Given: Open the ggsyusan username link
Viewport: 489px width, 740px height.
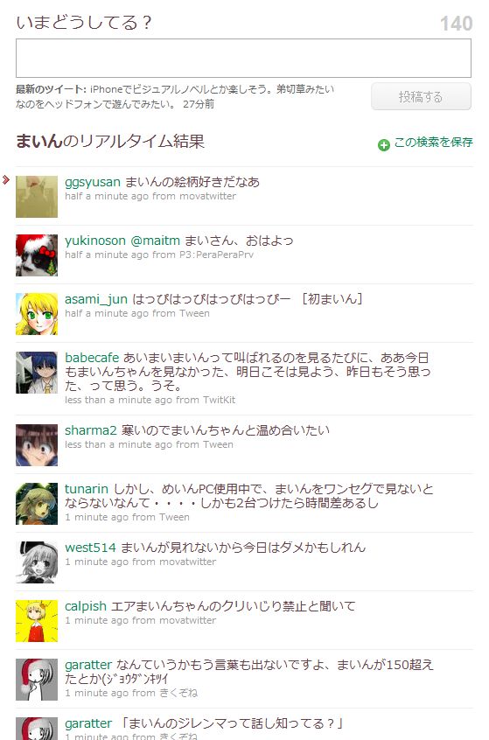Looking at the screenshot, I should 93,182.
